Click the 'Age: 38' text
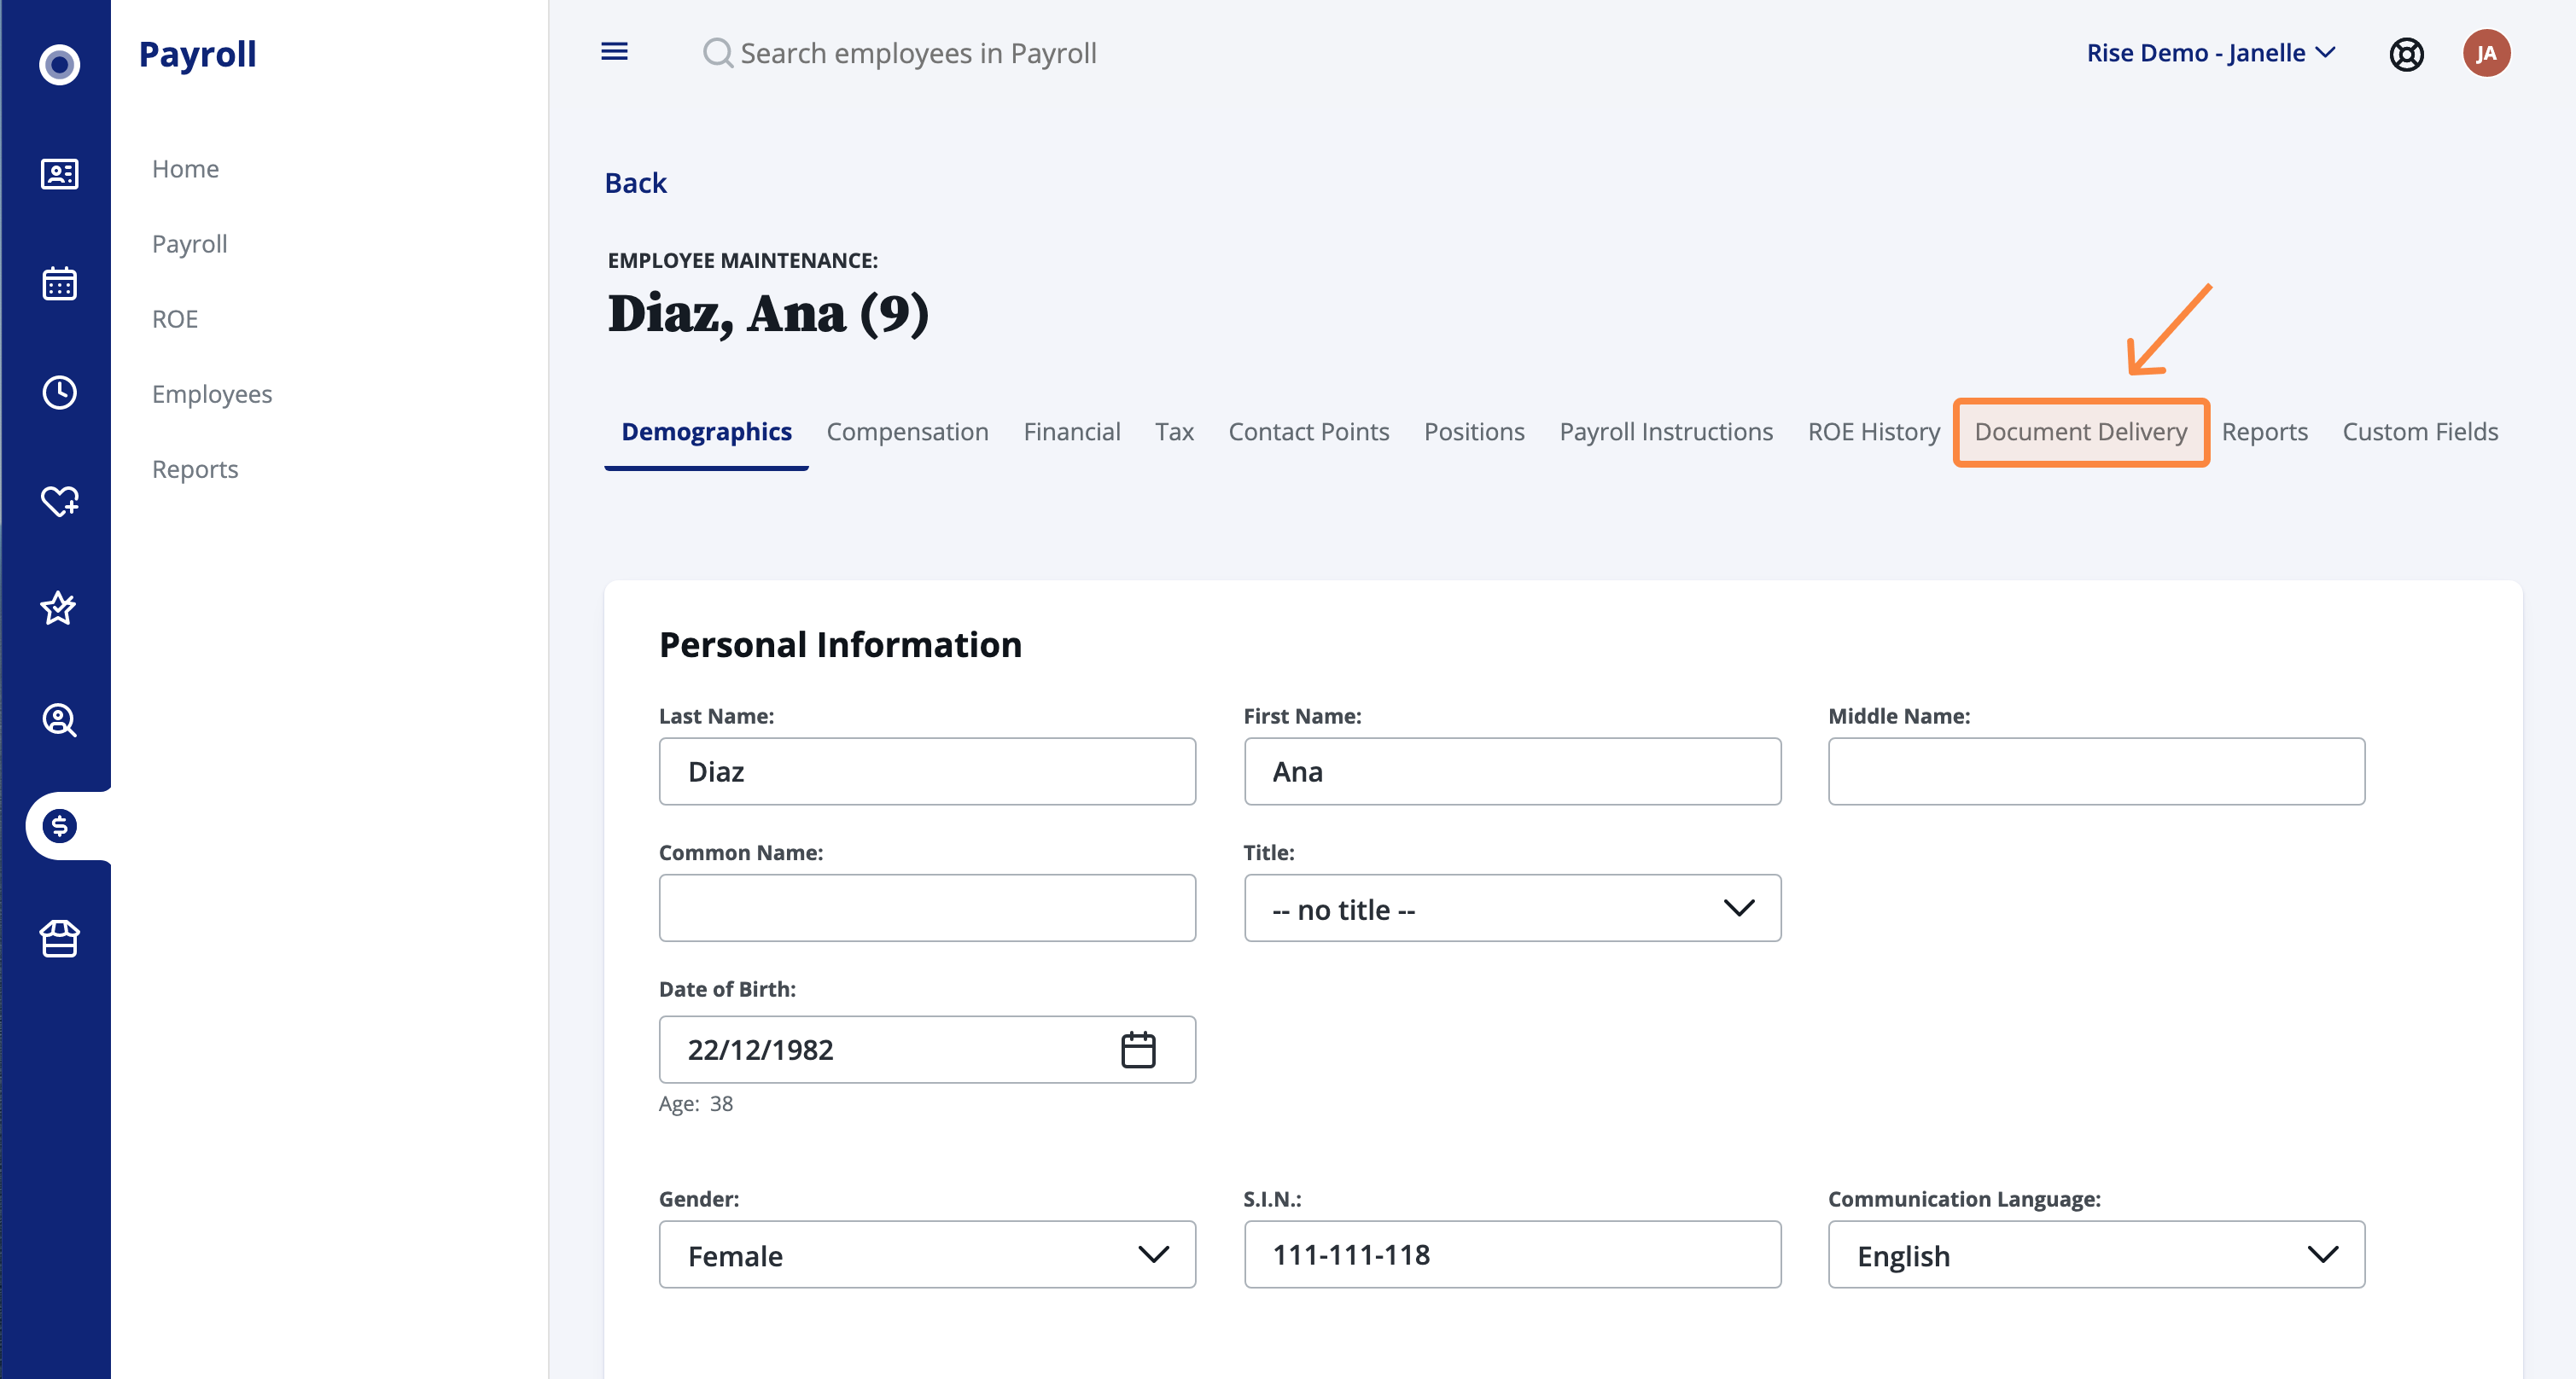The image size is (2576, 1379). click(696, 1104)
